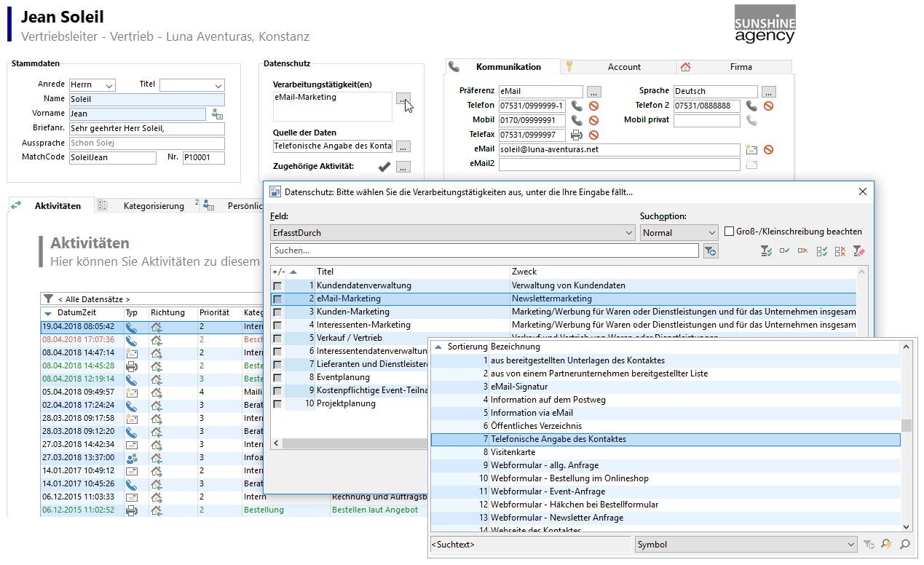Click the ellipsis button next to Verarbeitungstätigkeit list
The height and width of the screenshot is (565, 924).
point(403,100)
